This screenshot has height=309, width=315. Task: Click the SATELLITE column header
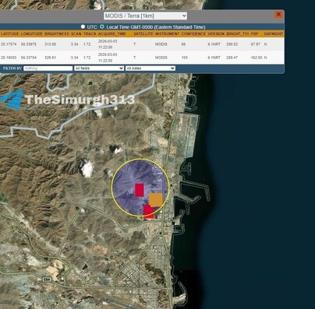pyautogui.click(x=143, y=33)
